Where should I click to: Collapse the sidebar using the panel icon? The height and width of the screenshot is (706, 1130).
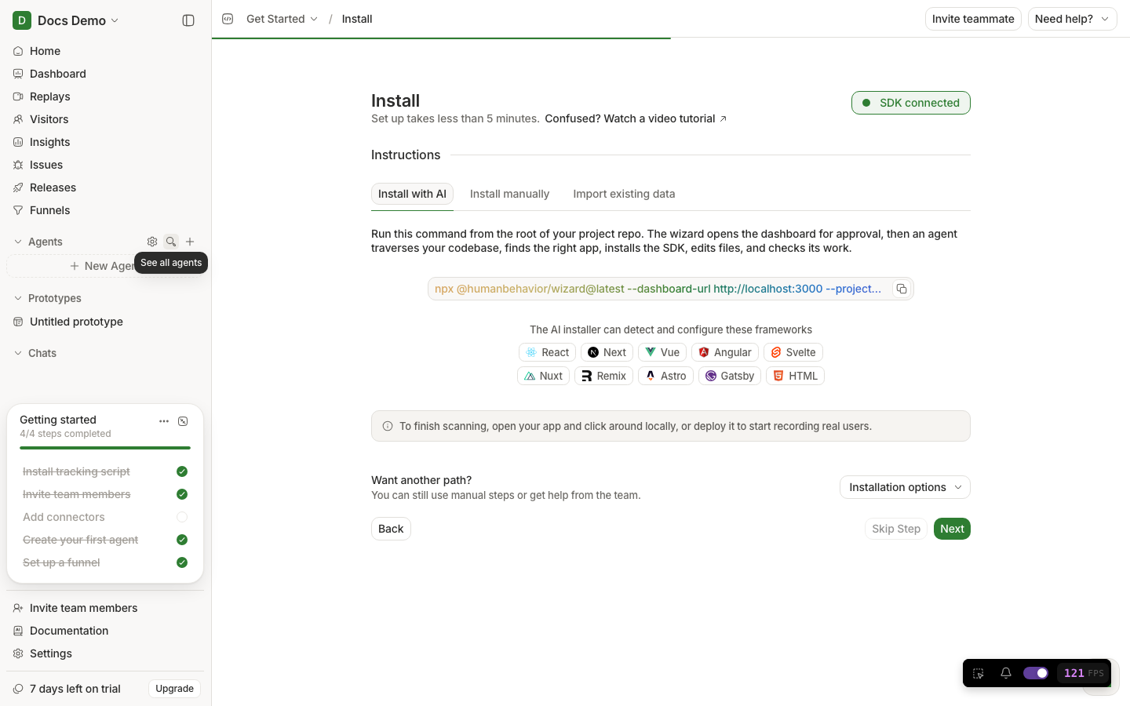click(188, 20)
